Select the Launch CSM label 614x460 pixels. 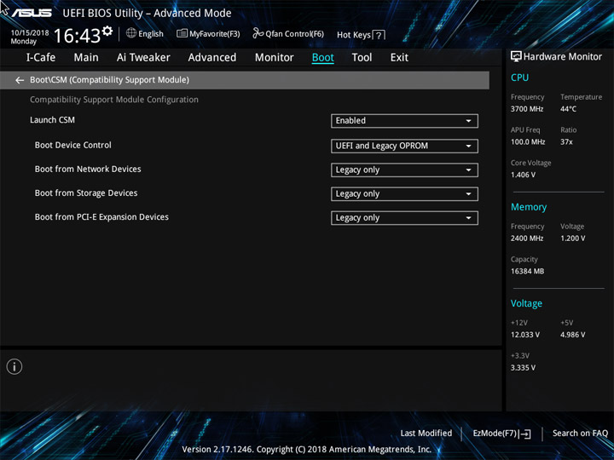(x=53, y=120)
